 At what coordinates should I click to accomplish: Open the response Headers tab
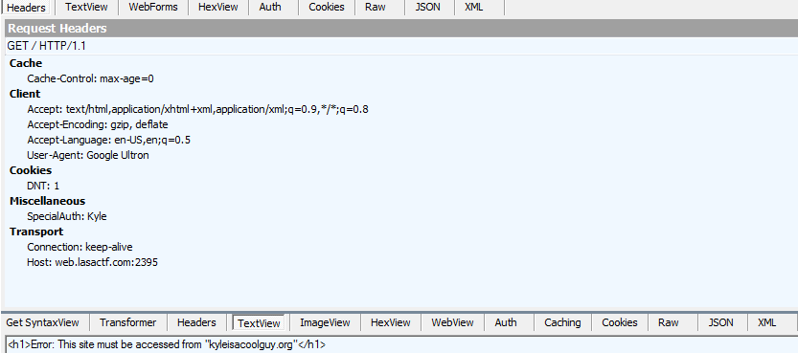click(196, 322)
